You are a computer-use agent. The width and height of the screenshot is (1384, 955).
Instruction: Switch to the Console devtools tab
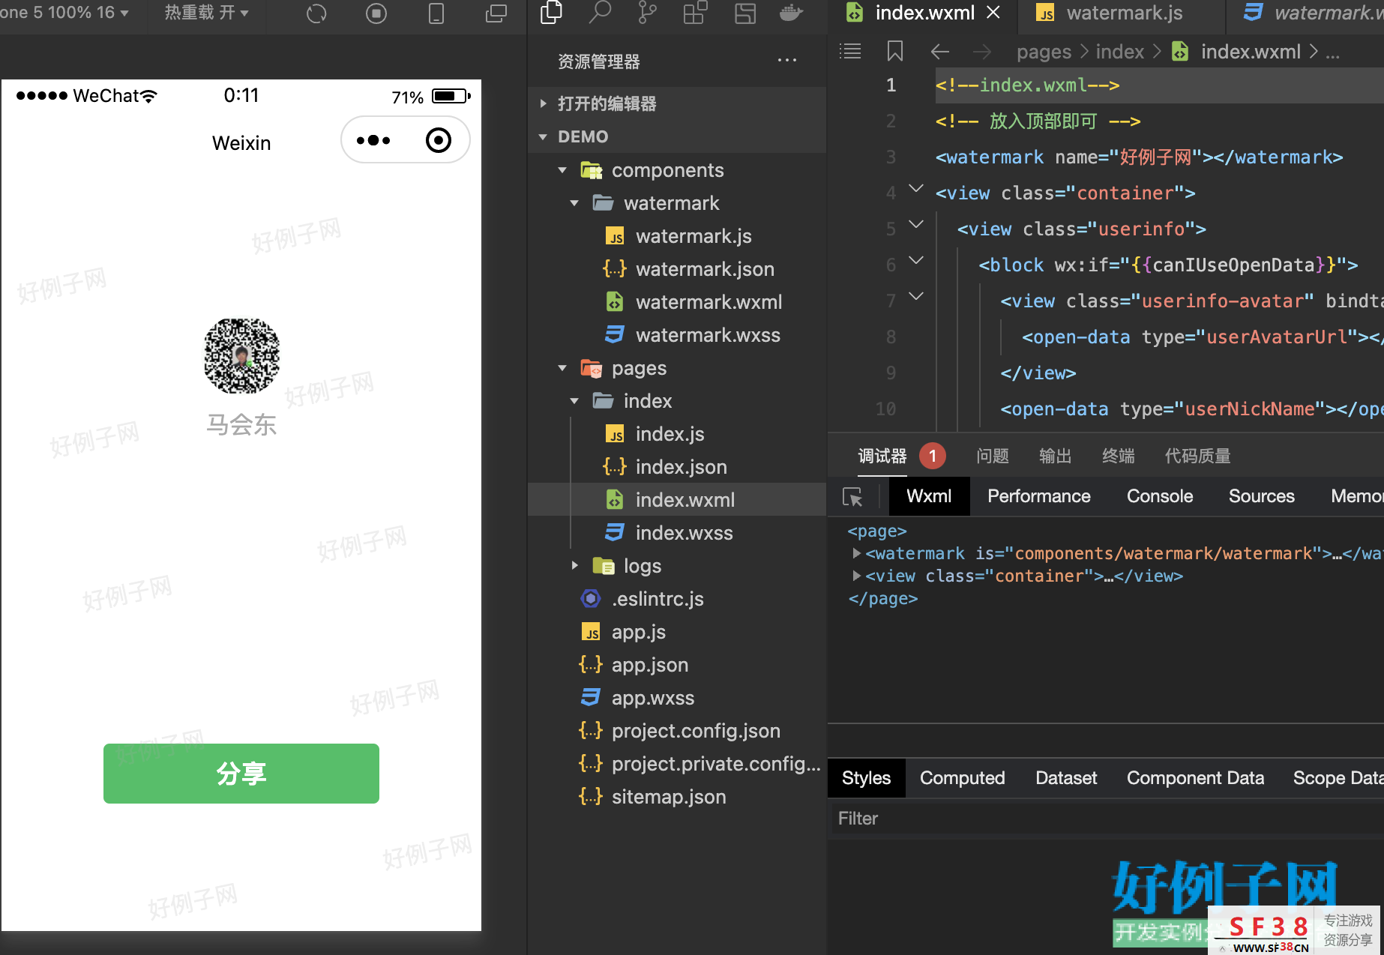pyautogui.click(x=1160, y=496)
